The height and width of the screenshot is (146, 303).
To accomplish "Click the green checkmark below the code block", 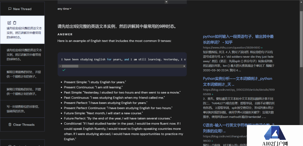I will click(64, 70).
